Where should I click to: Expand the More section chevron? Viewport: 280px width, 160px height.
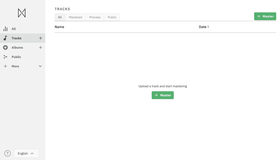(x=40, y=66)
